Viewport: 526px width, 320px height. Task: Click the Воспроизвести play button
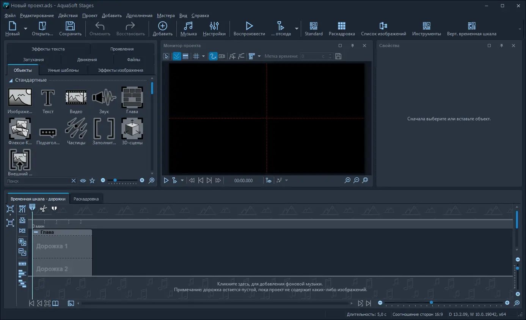pos(249,28)
